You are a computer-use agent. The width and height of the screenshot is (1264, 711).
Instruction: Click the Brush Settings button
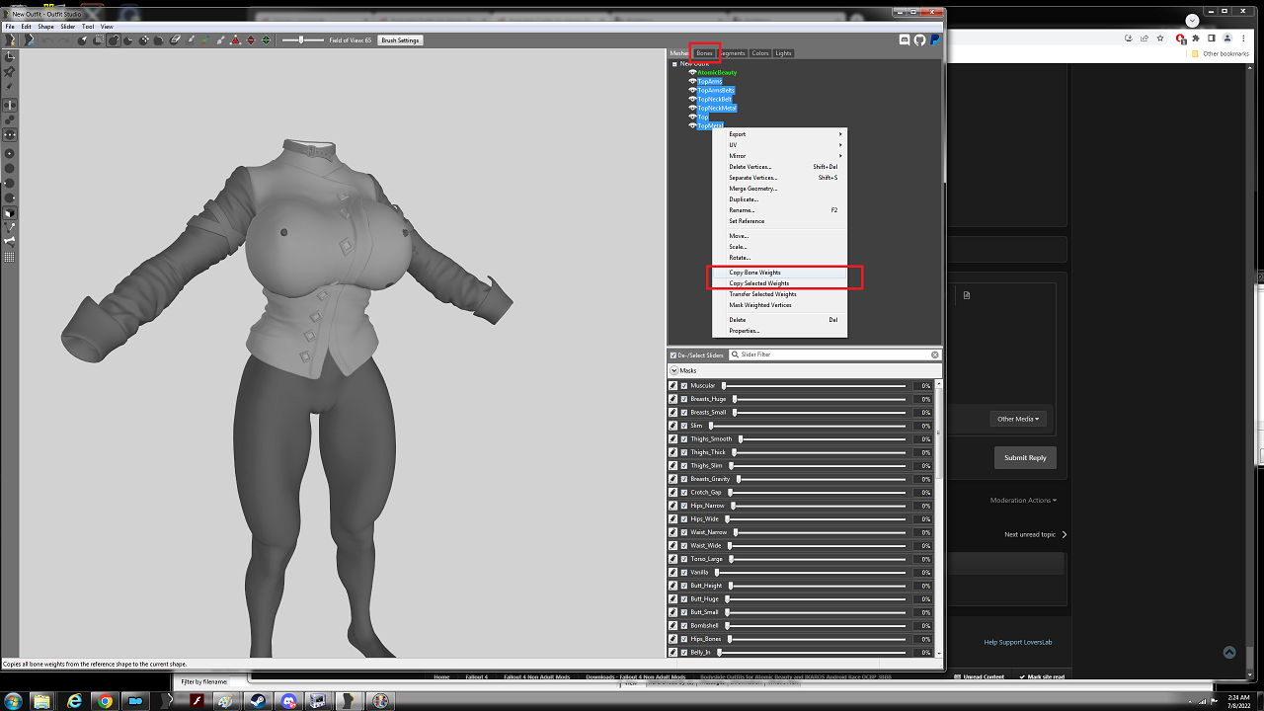(400, 40)
